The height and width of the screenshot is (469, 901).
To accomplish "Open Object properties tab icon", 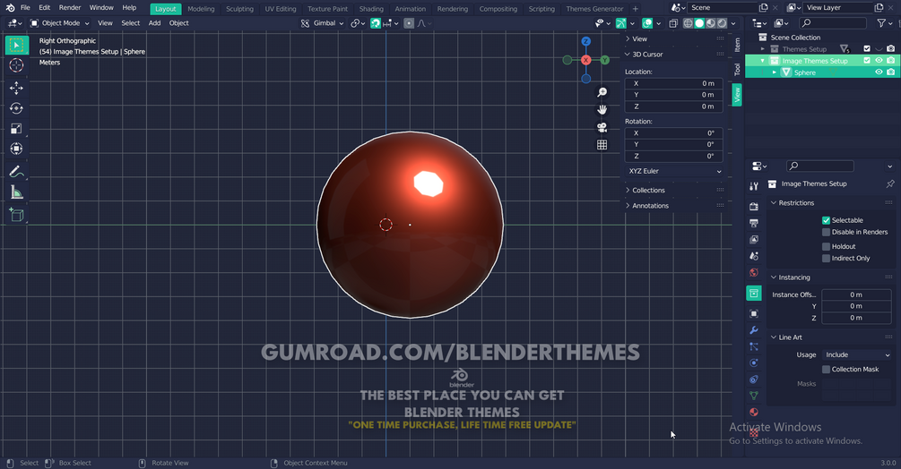I will click(754, 313).
